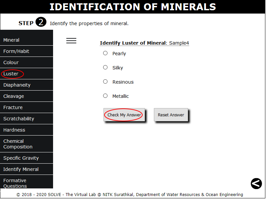Toggle the hamburger menu icon

[71, 41]
